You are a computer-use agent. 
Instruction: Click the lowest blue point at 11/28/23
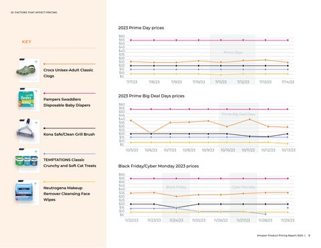265,214
